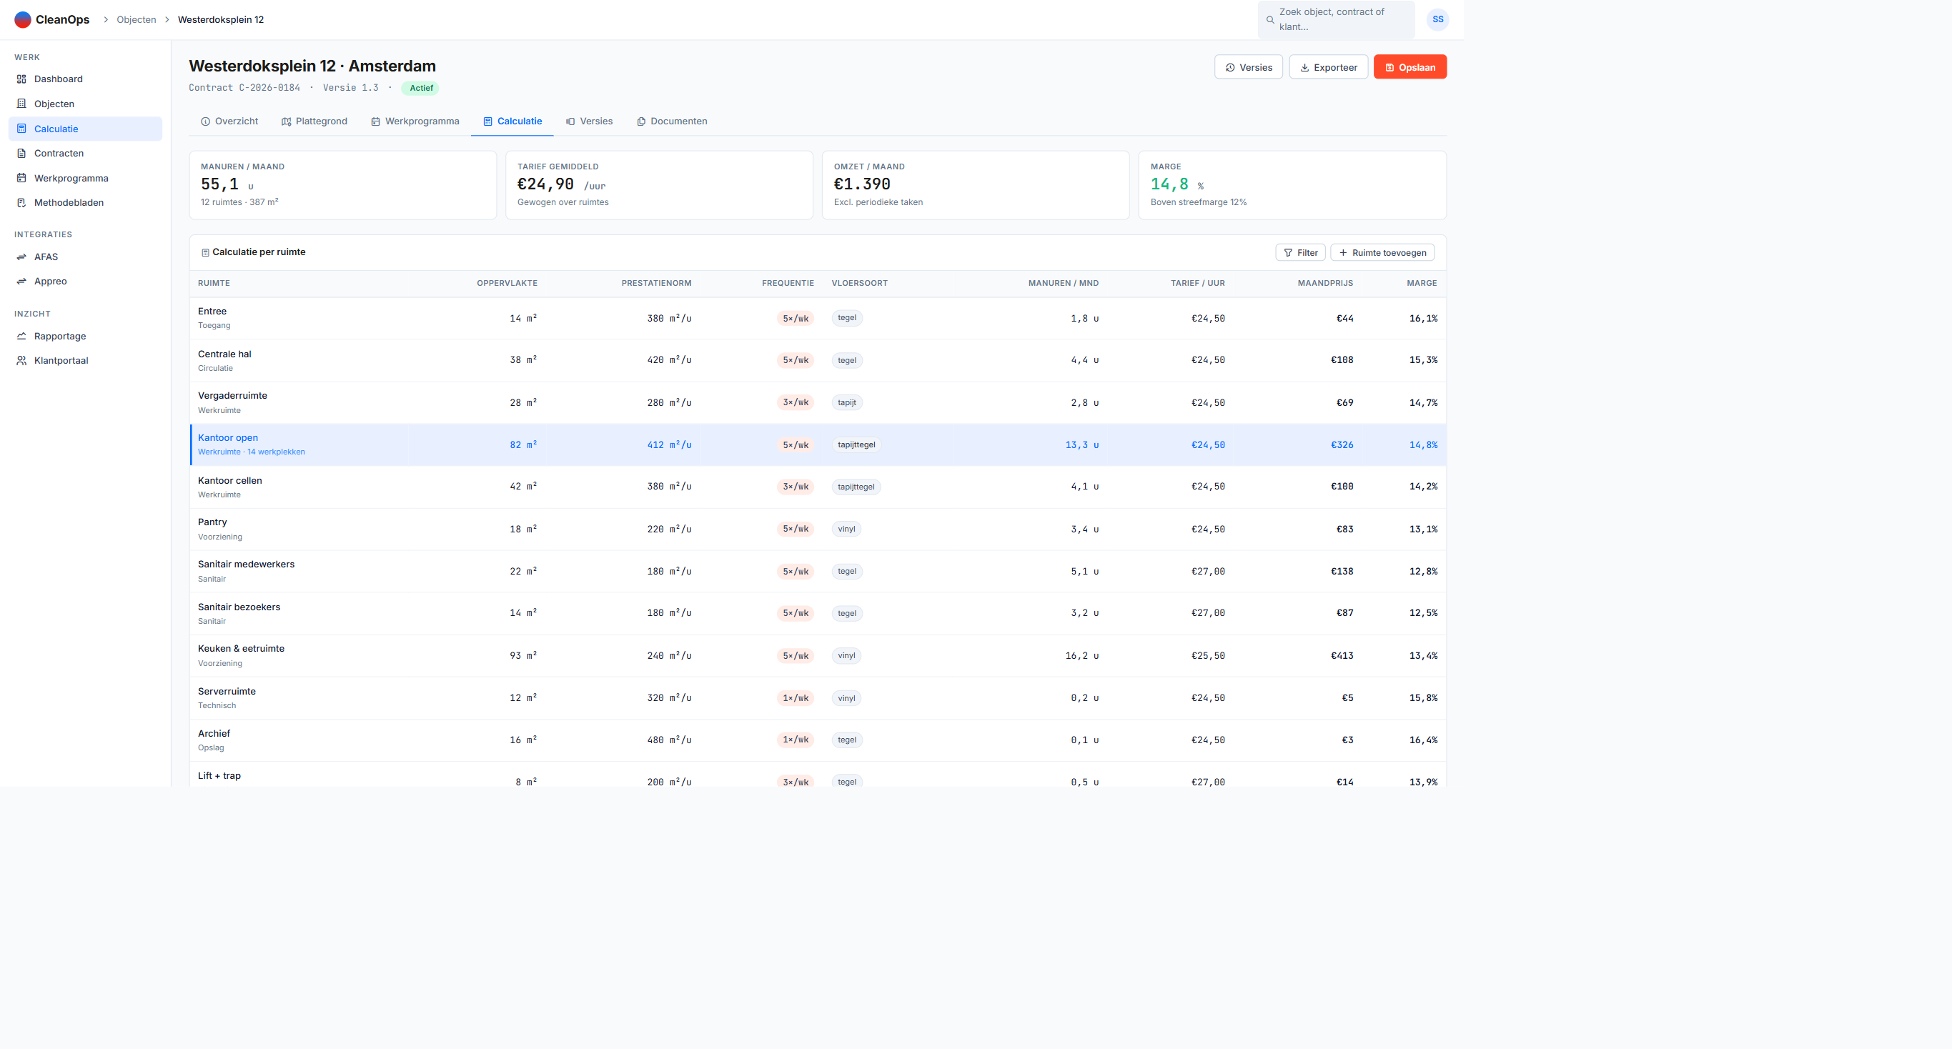Click Ruimte toevoegen button
Screen dimensions: 1952x1049
1382,253
